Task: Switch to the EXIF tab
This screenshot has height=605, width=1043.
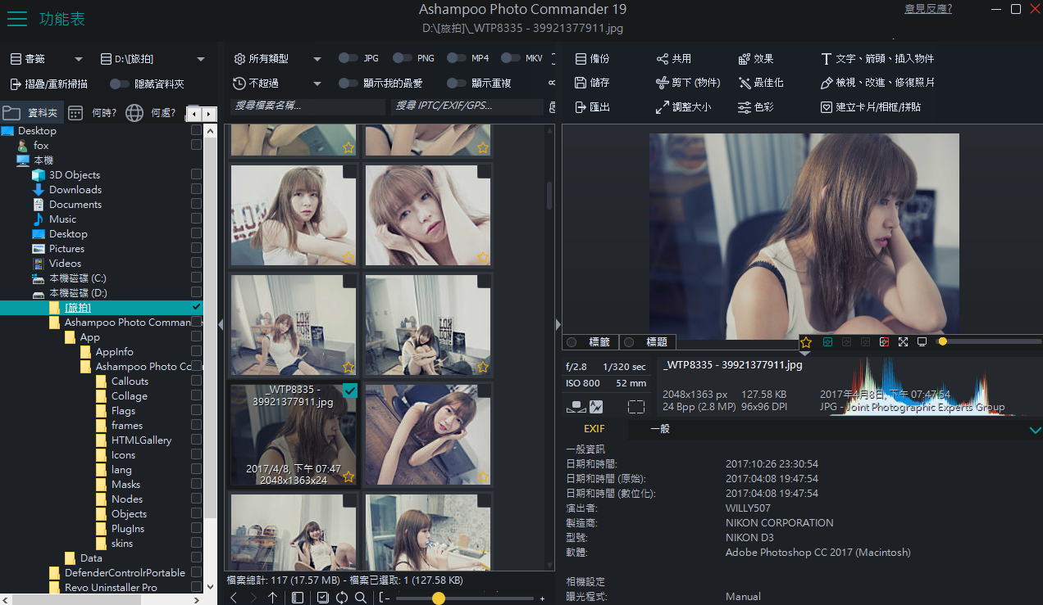Action: tap(594, 428)
